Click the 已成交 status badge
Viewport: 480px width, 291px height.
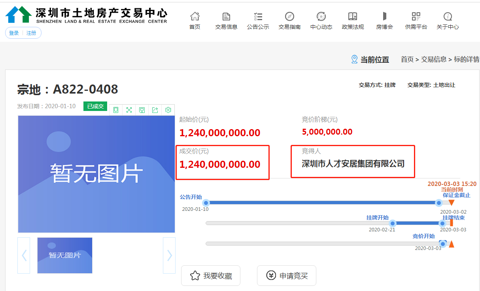95,106
